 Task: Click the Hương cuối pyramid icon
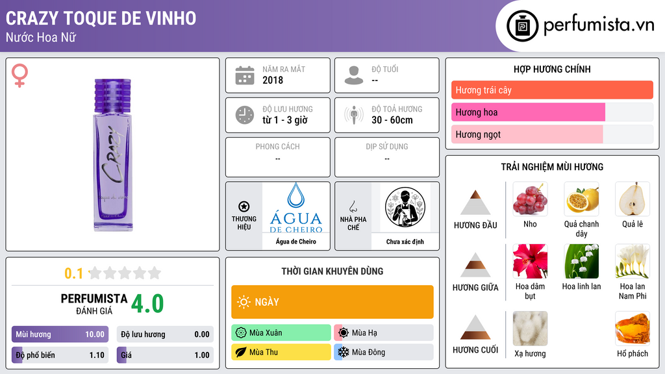click(475, 327)
